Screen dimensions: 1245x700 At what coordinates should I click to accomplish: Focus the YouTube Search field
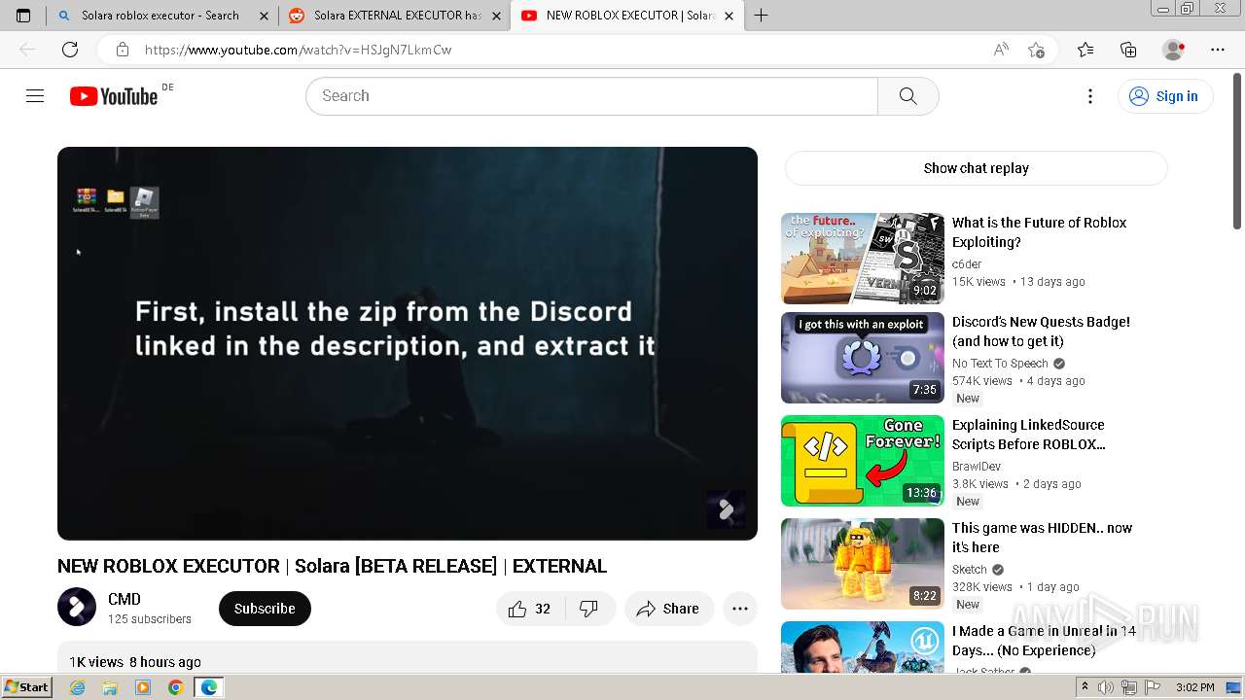(x=591, y=95)
